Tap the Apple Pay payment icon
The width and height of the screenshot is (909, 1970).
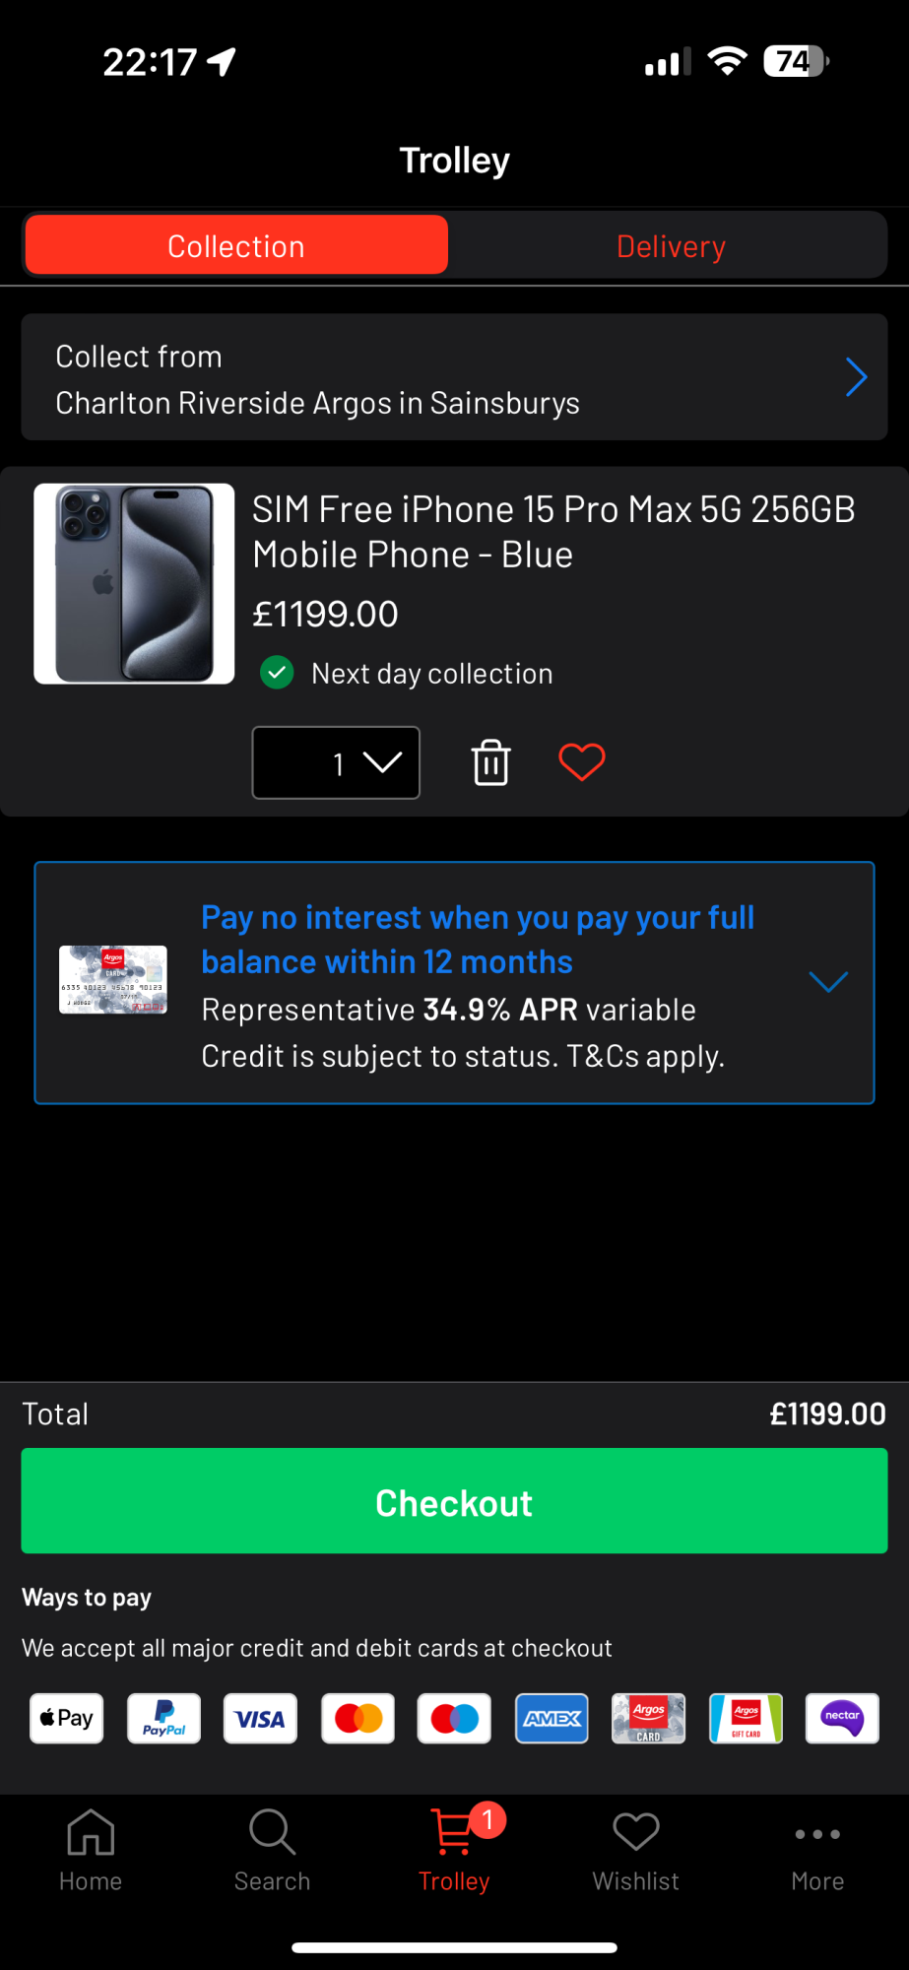pos(66,1719)
